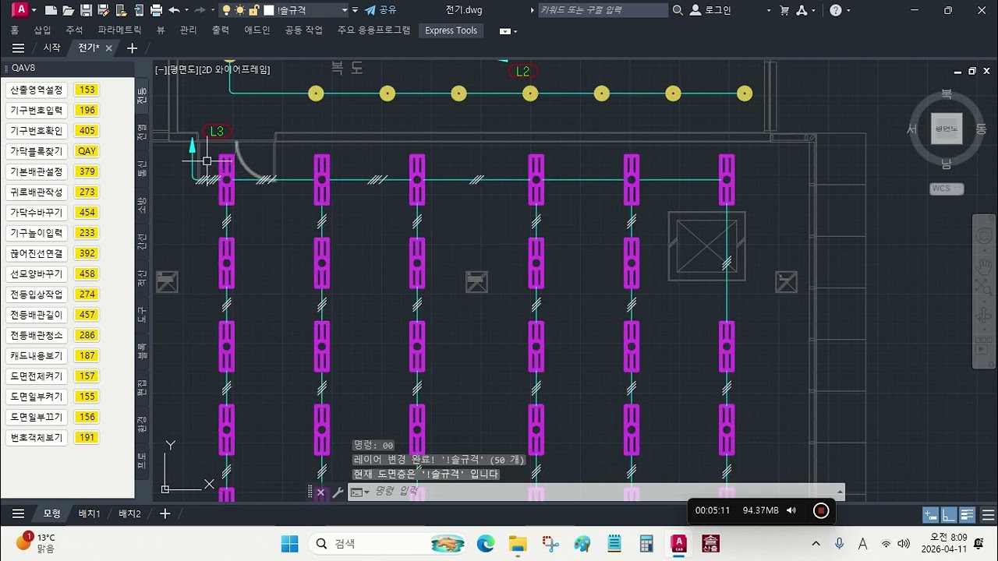The height and width of the screenshot is (561, 998).
Task: Mute the recorder speaker icon
Action: [791, 510]
